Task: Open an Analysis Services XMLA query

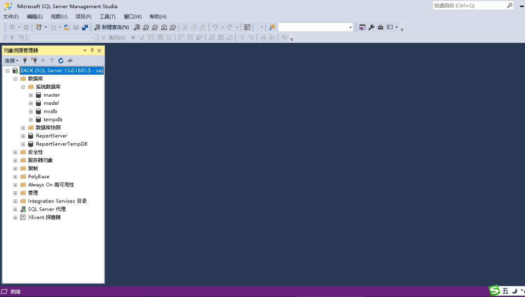Action: point(164,27)
